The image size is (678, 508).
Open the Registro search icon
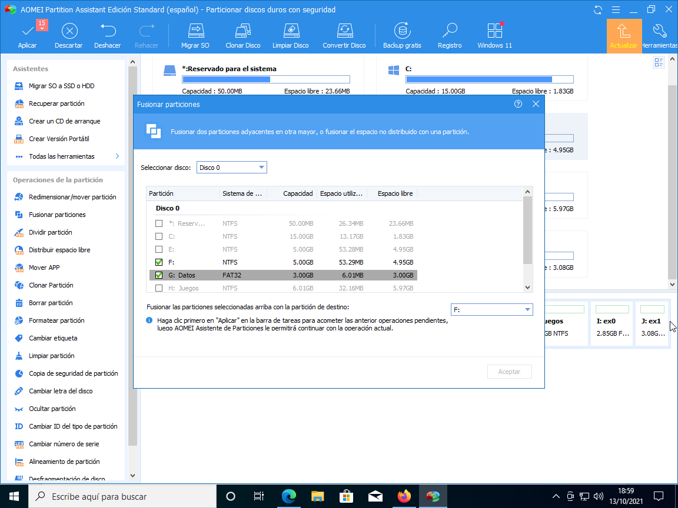tap(450, 31)
